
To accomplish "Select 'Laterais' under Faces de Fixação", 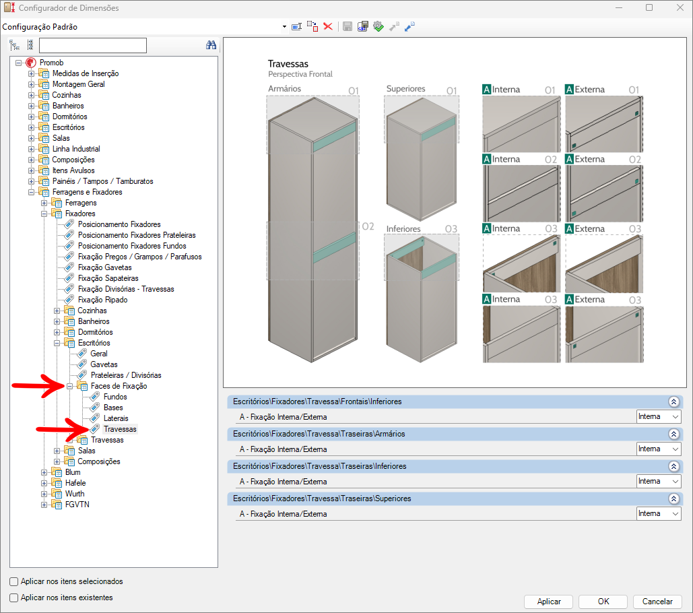I will click(116, 418).
